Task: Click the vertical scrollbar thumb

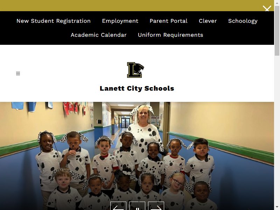Action: (277, 30)
